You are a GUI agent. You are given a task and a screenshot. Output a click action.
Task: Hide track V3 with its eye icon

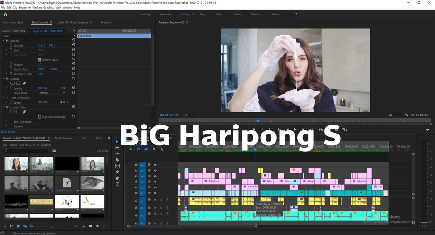(155, 182)
